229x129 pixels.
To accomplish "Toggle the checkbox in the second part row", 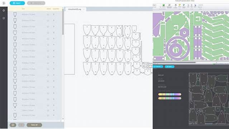I will click(x=48, y=20).
